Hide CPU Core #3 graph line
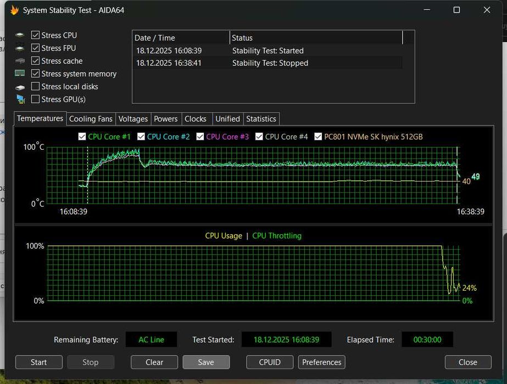Viewport: 507px width, 384px height. click(x=200, y=137)
